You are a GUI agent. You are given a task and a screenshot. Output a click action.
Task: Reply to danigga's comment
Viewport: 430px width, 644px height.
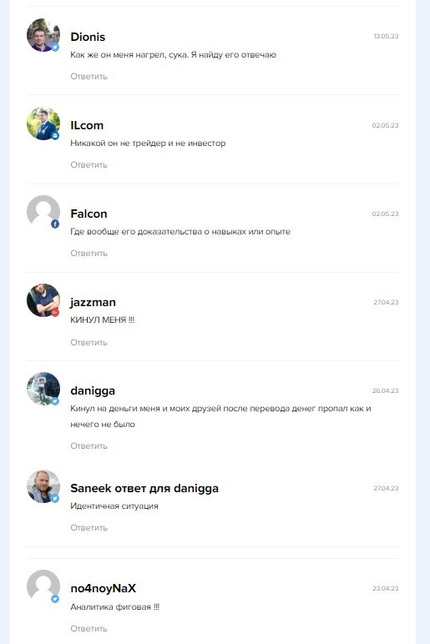[89, 446]
